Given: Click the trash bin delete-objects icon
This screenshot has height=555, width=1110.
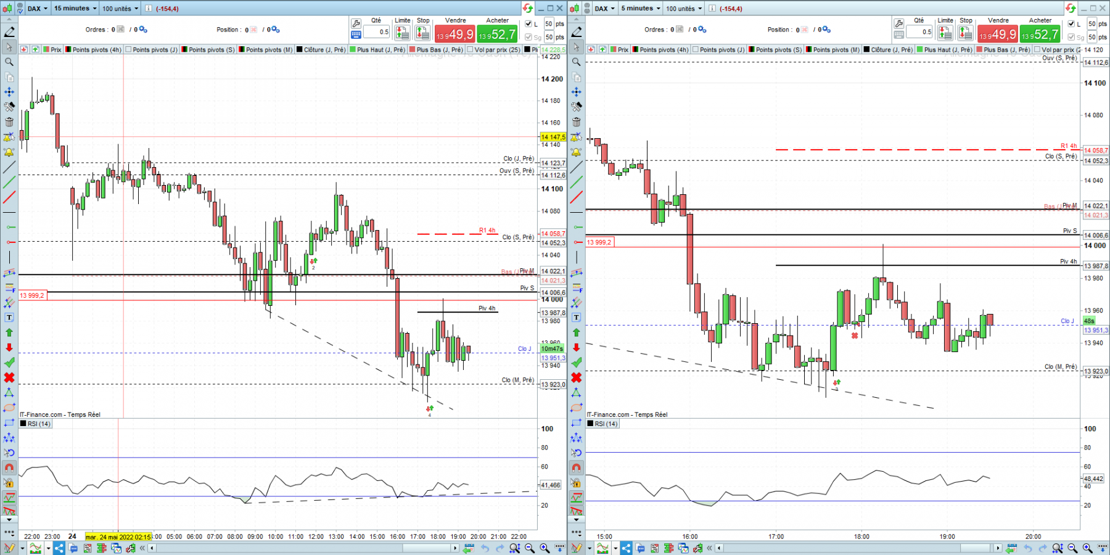Looking at the screenshot, I should pyautogui.click(x=9, y=122).
